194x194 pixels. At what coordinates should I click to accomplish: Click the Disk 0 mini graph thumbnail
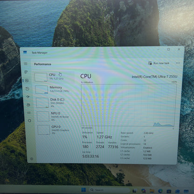(x=42, y=103)
